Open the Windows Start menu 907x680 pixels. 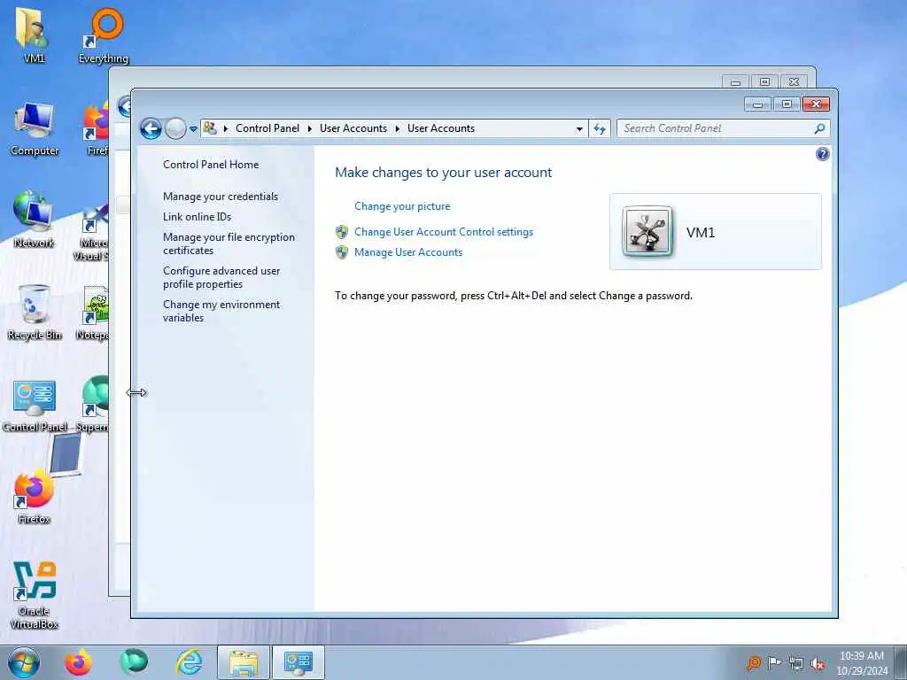(24, 662)
